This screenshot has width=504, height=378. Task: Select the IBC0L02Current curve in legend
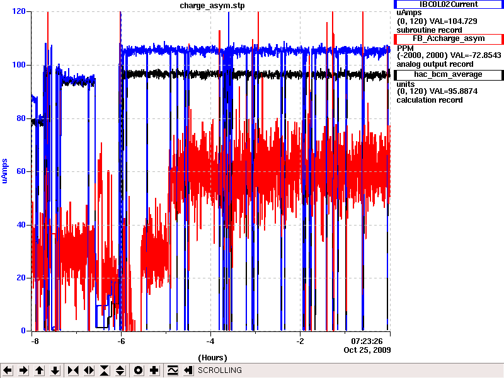tap(449, 4)
